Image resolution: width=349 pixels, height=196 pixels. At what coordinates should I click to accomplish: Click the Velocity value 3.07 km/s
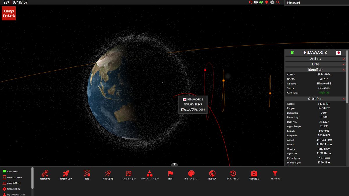click(x=324, y=149)
